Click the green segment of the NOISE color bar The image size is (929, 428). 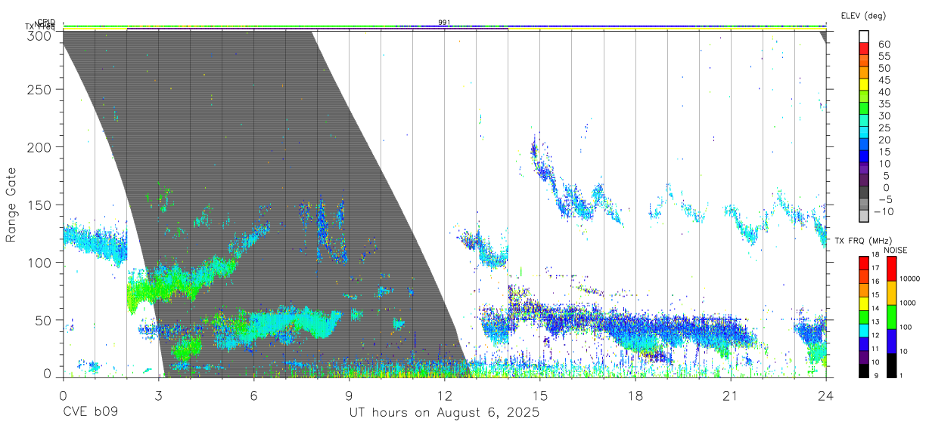891,317
